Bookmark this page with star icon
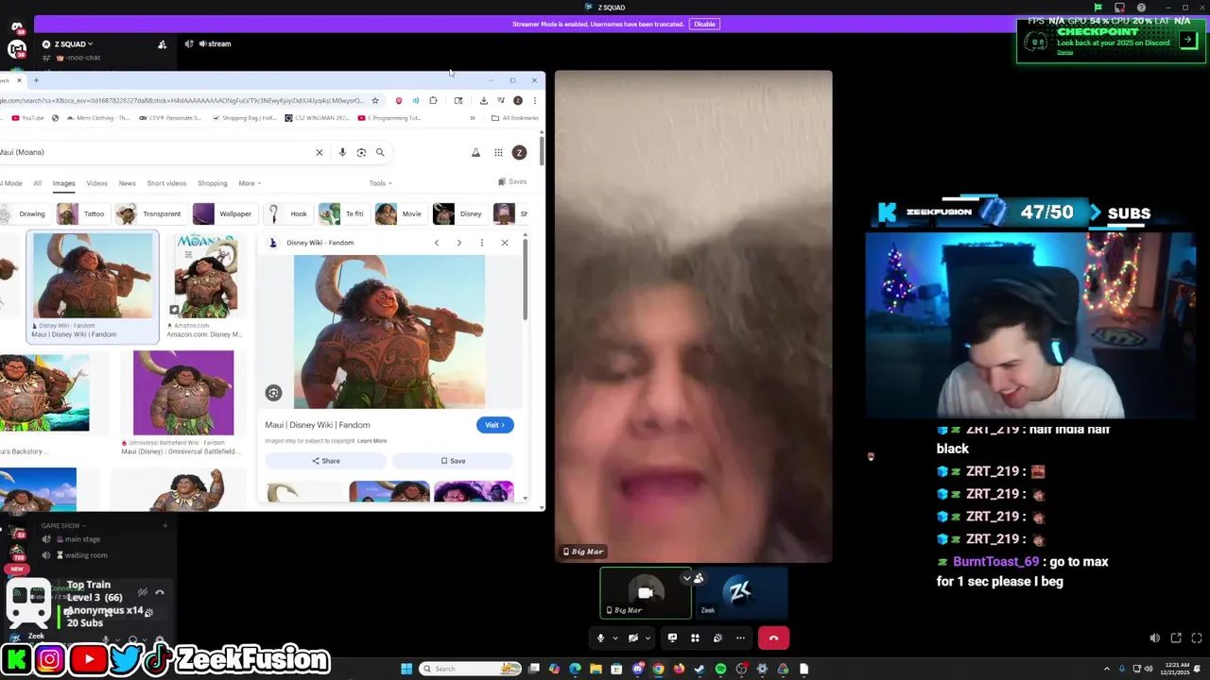Screen dimensions: 1210x680 tap(375, 100)
